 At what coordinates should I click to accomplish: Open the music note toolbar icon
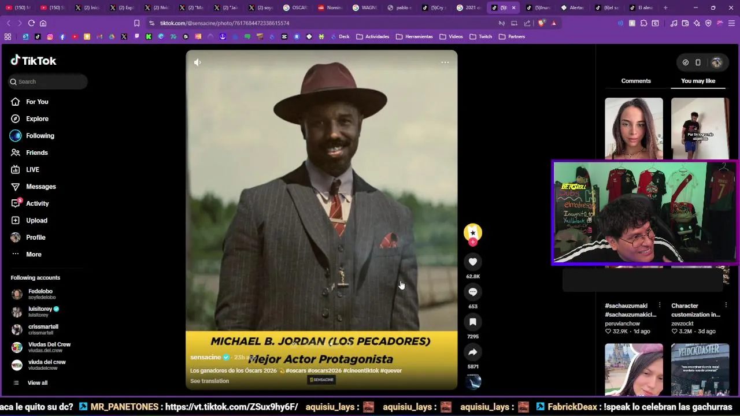click(674, 23)
